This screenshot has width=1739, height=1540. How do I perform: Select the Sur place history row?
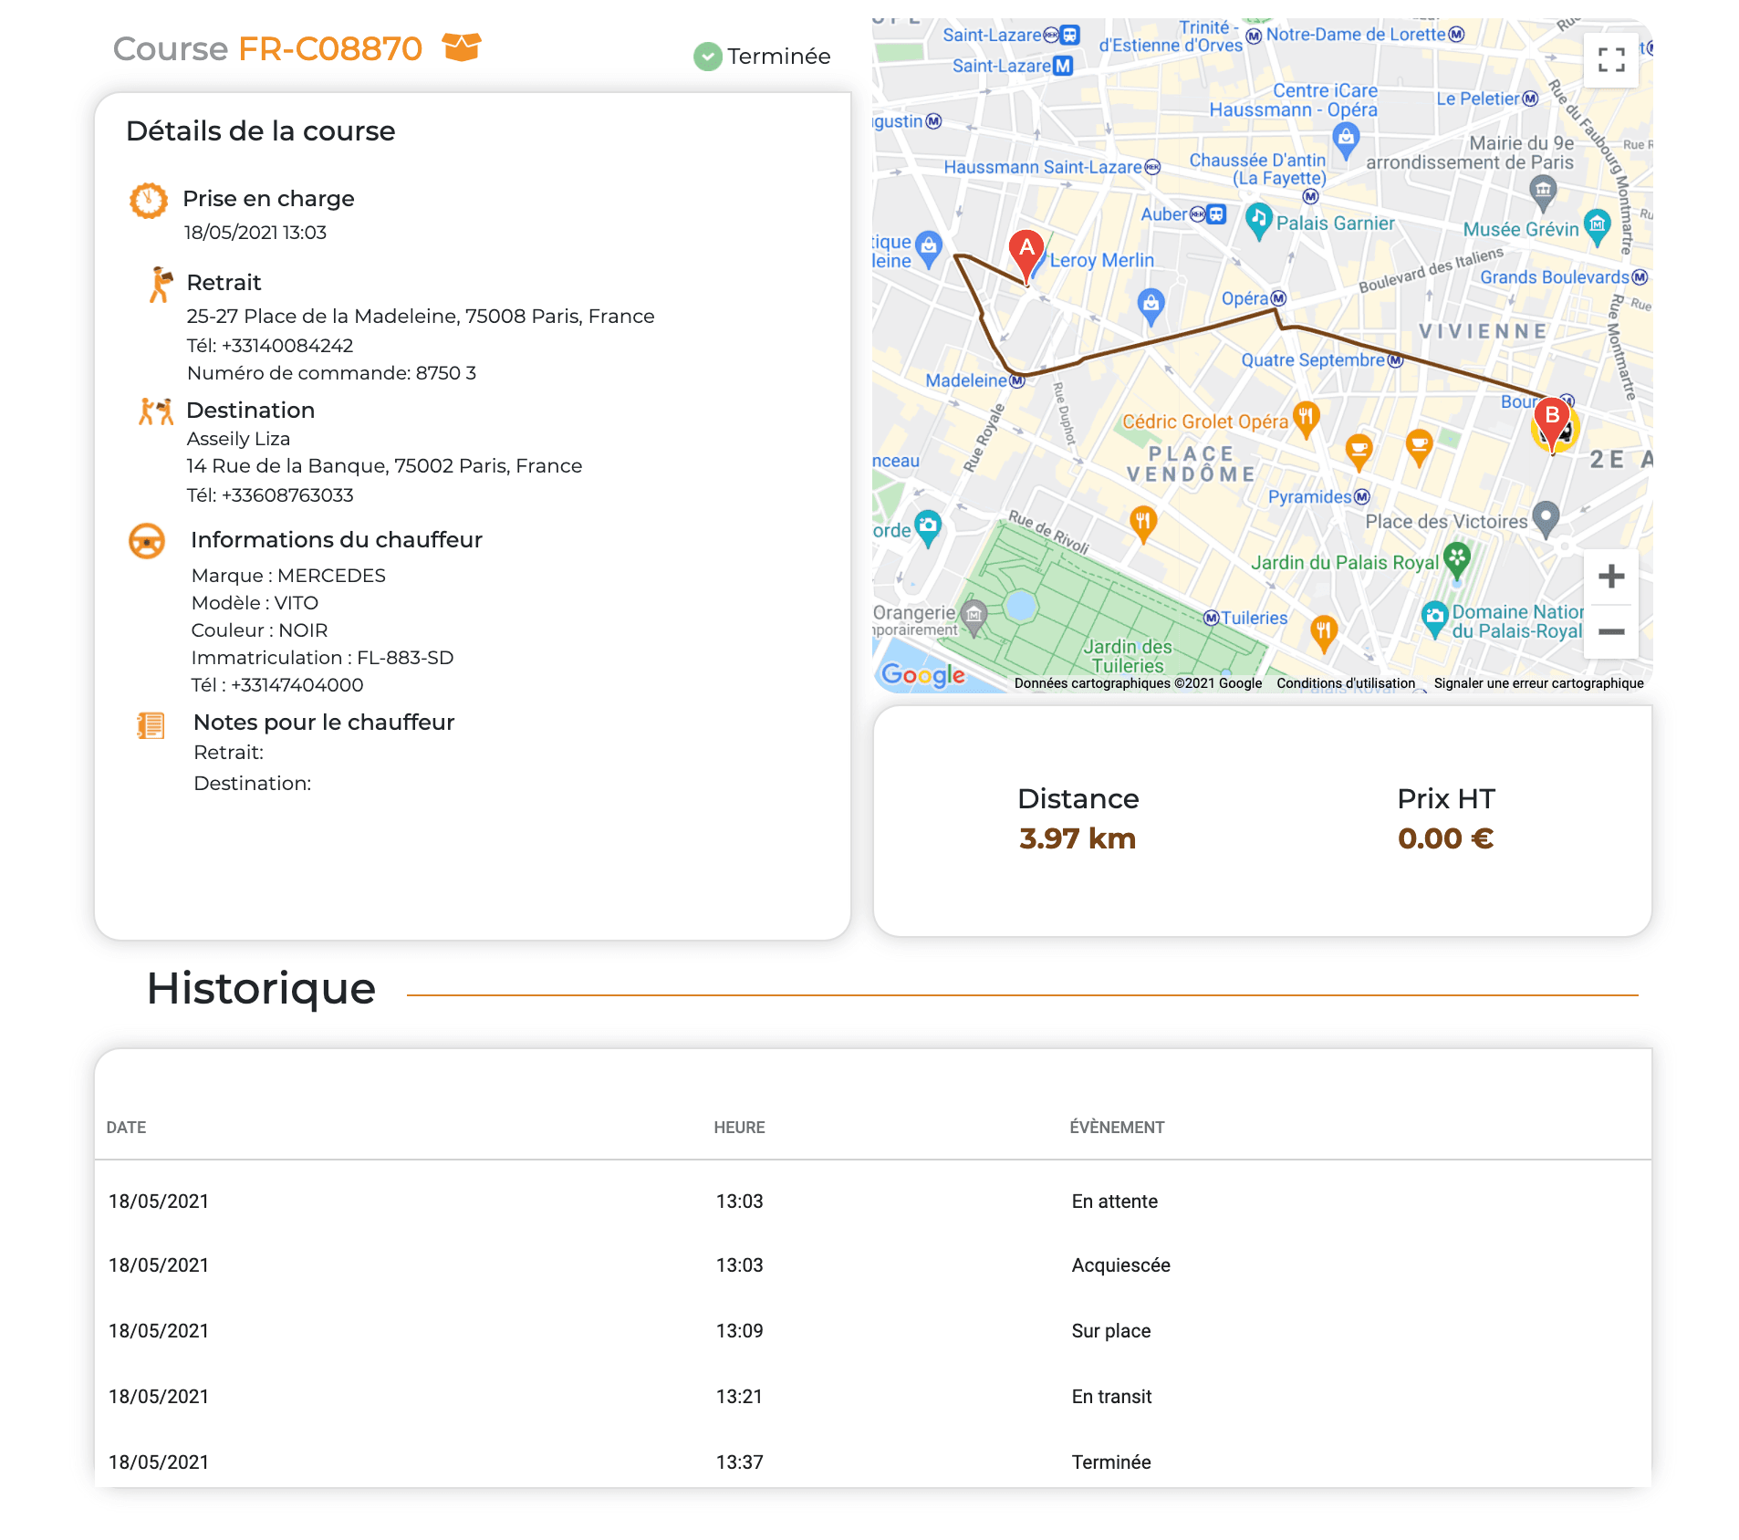click(x=873, y=1331)
